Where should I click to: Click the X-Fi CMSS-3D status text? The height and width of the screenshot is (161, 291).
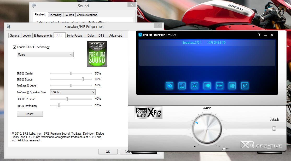(217, 43)
